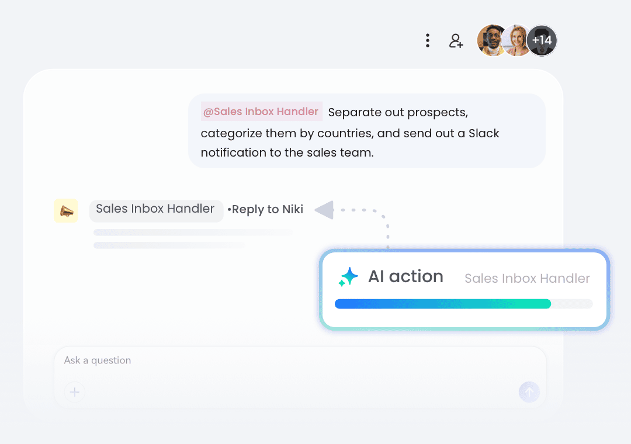631x444 pixels.
Task: Select the Sales Inbox Handler name chip
Action: tap(155, 209)
